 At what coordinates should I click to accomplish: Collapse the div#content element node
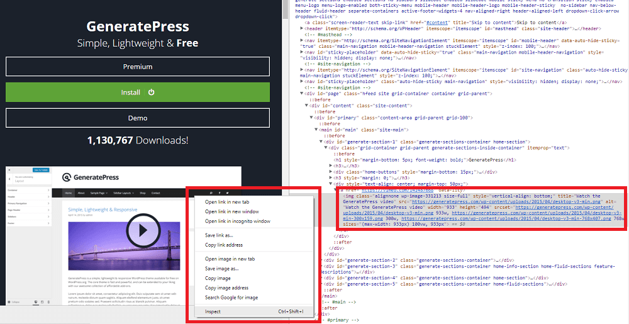click(x=307, y=106)
